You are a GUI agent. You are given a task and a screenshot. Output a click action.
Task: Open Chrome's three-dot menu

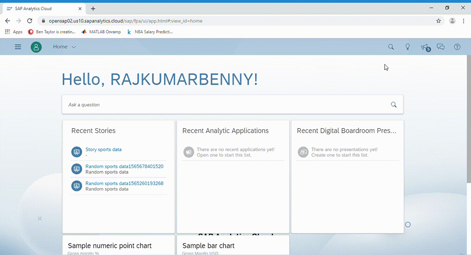coord(463,21)
